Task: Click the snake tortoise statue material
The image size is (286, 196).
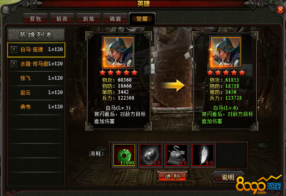Action: click(177, 155)
